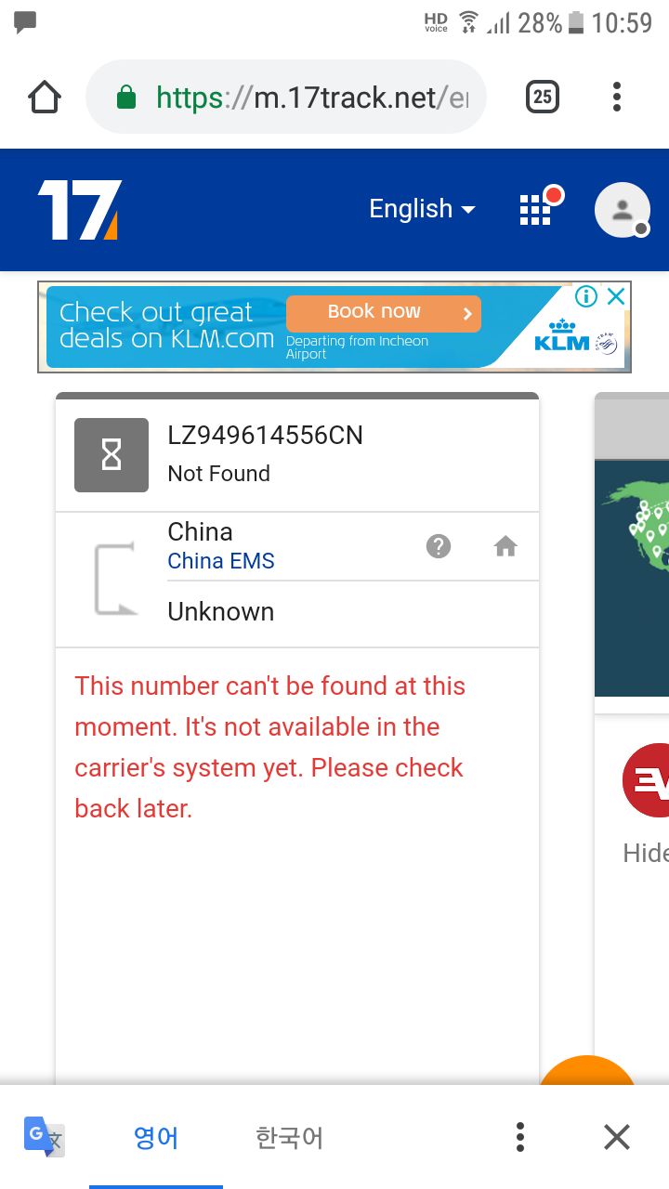
Task: Expand the English language dropdown
Action: pyautogui.click(x=423, y=209)
